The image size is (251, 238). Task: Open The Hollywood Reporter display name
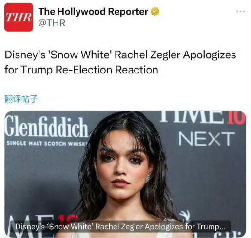point(93,12)
